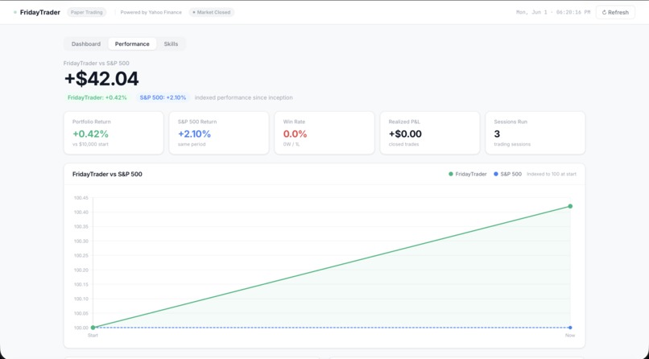Click indexed performance since inception text
The image size is (649, 359).
(243, 97)
